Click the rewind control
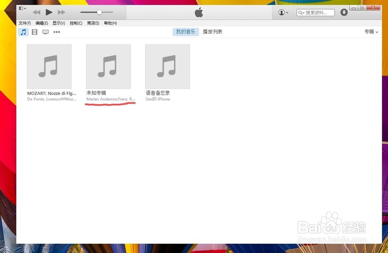Viewport: 388px width, 253px height. pos(36,12)
